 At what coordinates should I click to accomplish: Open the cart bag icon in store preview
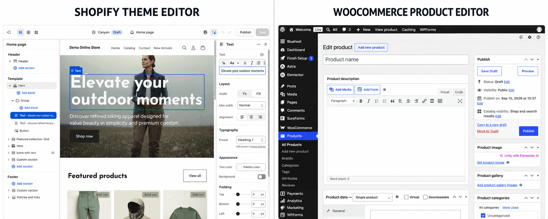pos(203,48)
